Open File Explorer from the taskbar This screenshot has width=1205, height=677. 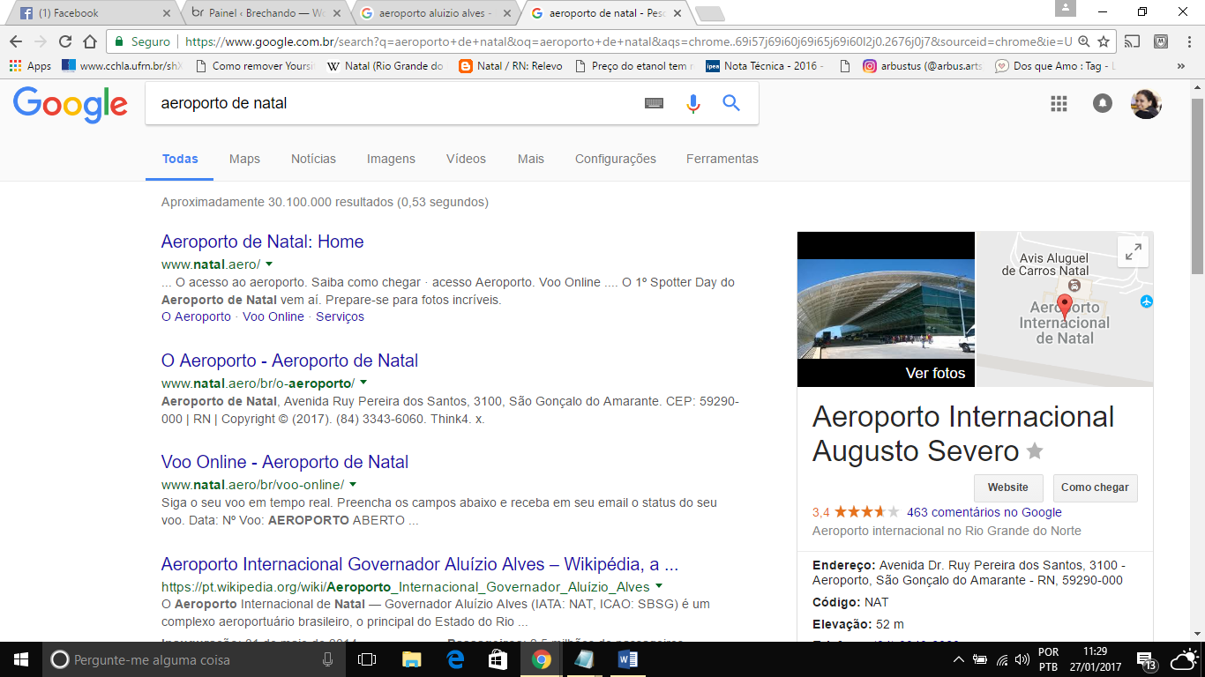411,659
